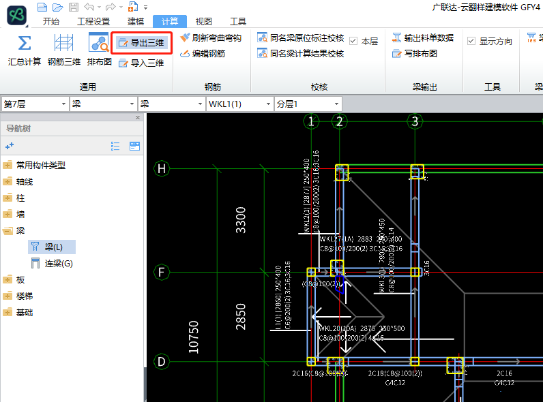The image size is (543, 402).
Task: Open the redo history dropdown arrow
Action: [121, 7]
